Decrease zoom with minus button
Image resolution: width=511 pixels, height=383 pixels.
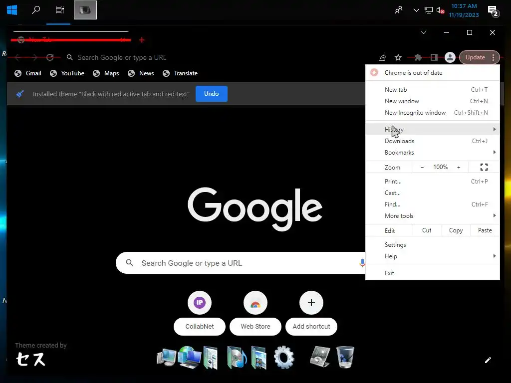click(422, 167)
